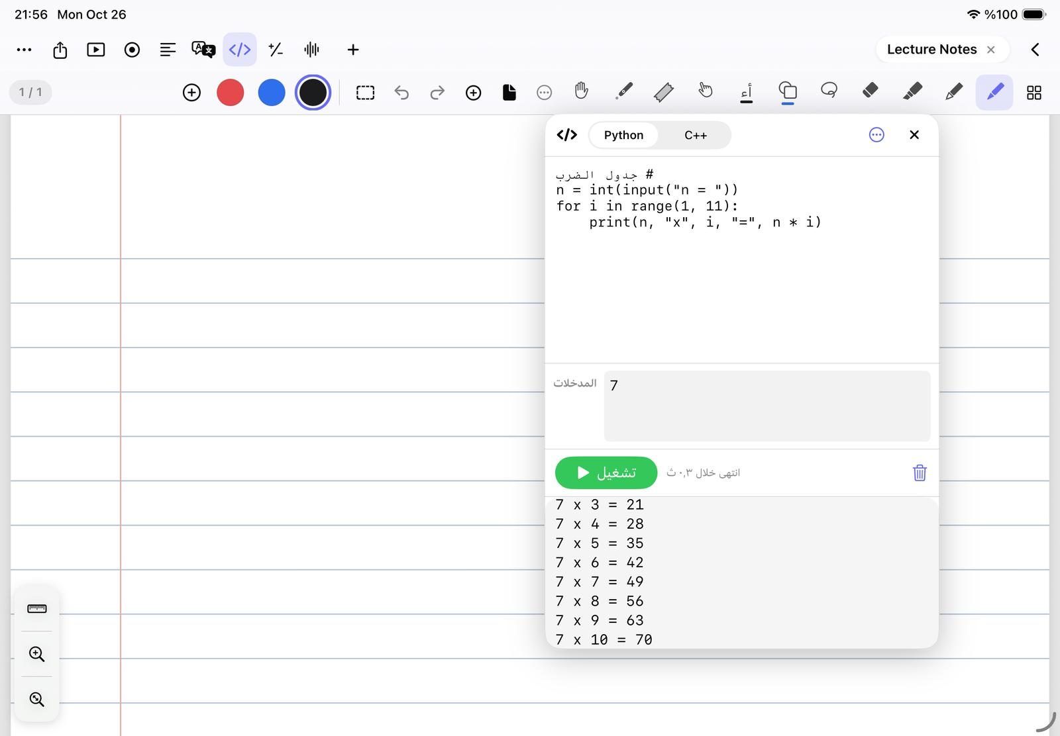Open the audio waveform tool
This screenshot has height=736, width=1060.
tap(311, 50)
